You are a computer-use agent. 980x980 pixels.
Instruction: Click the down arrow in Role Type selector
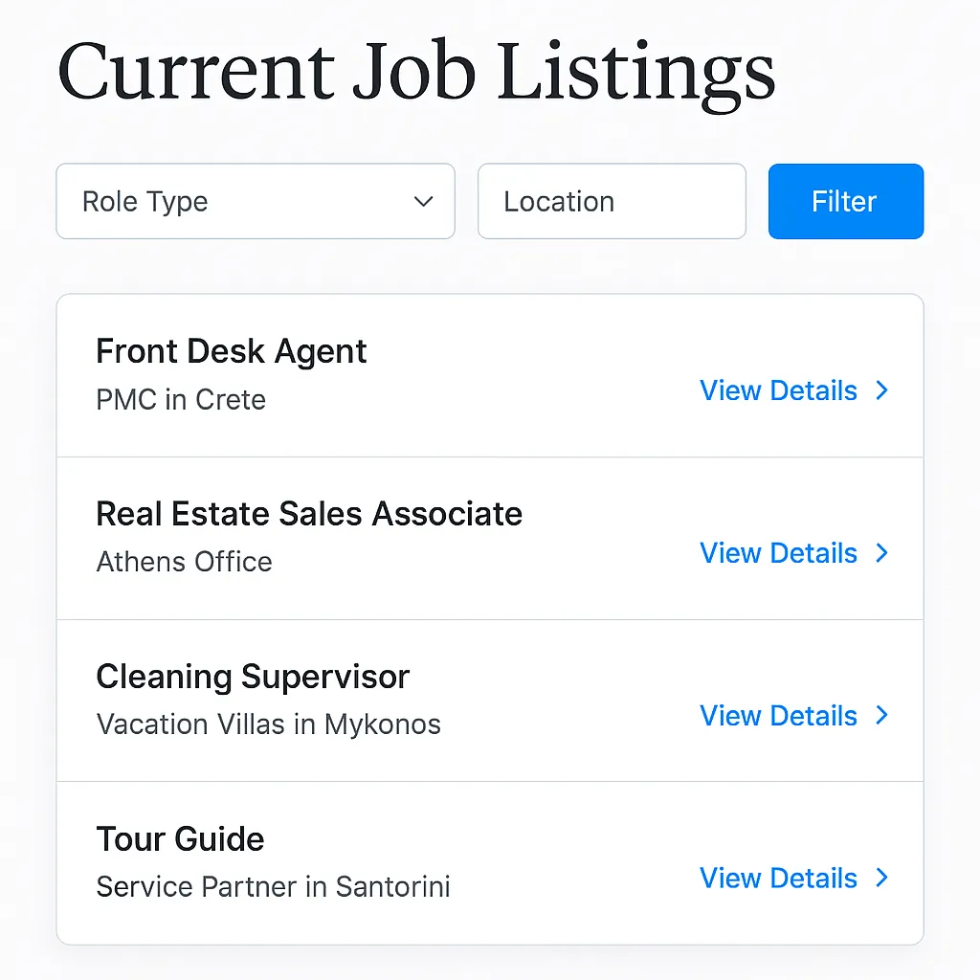[x=423, y=202]
